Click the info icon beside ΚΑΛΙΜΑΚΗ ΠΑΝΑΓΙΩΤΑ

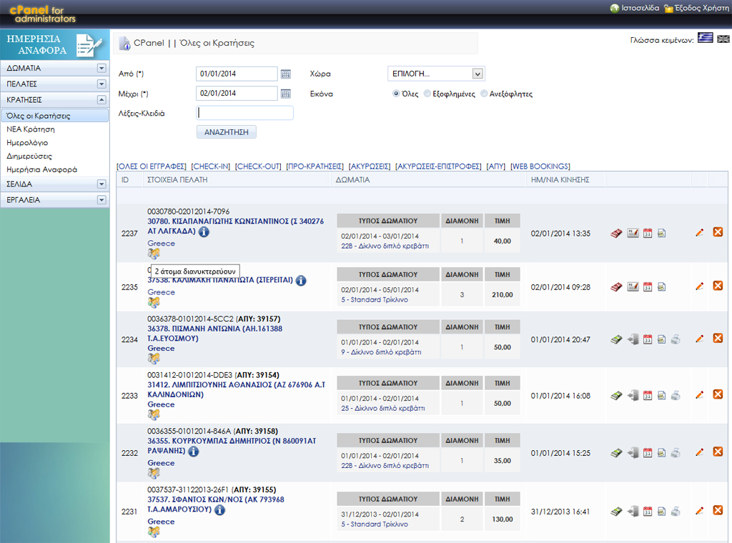(301, 281)
